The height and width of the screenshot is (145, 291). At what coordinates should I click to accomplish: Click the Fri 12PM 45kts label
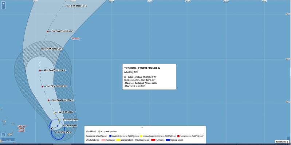[63, 132]
